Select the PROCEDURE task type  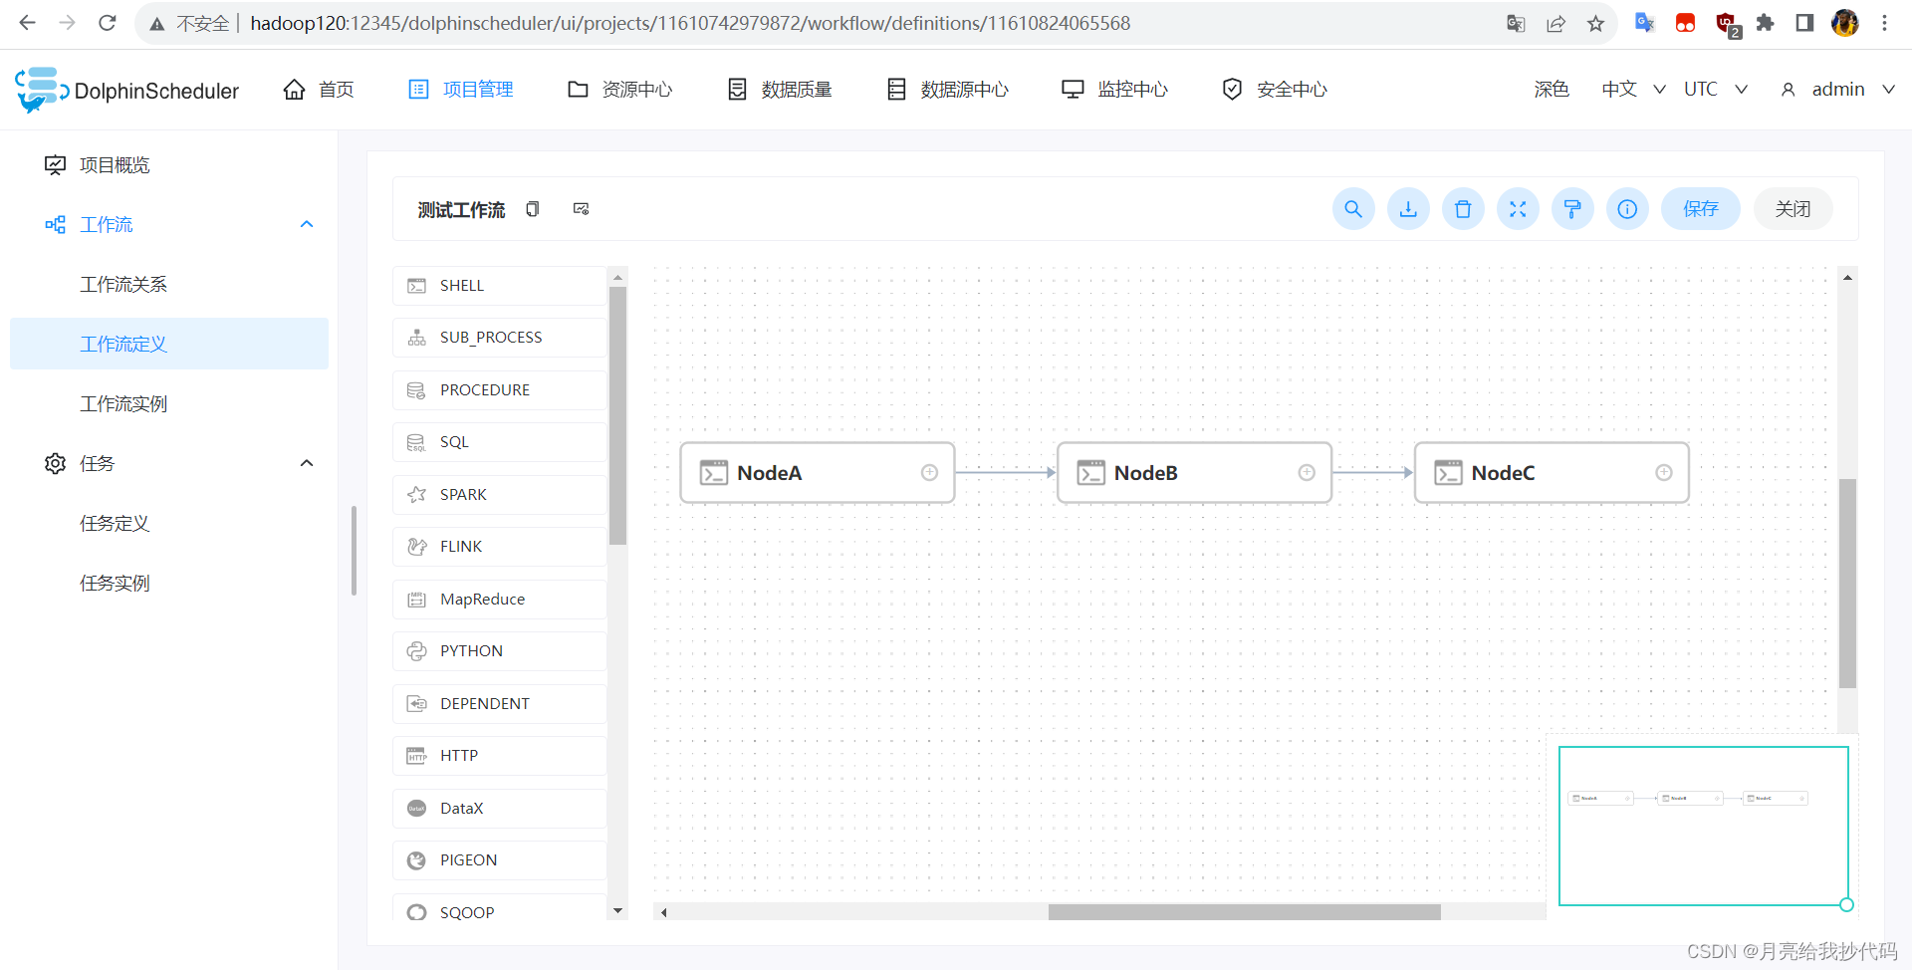[x=499, y=390]
